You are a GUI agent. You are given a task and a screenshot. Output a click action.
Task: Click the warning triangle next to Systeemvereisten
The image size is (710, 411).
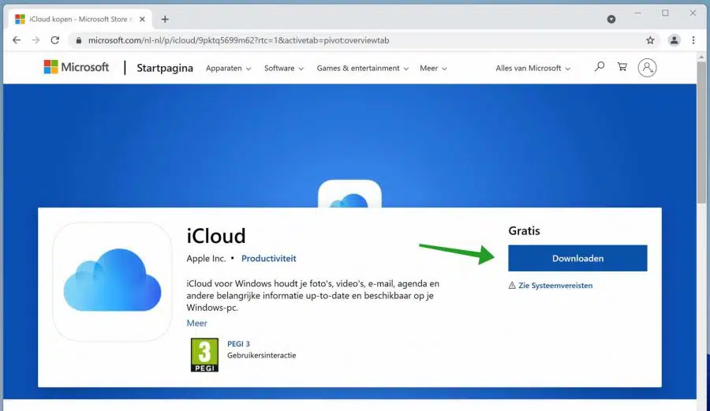[x=512, y=285]
